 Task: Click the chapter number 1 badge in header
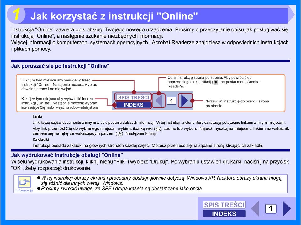[16, 14]
